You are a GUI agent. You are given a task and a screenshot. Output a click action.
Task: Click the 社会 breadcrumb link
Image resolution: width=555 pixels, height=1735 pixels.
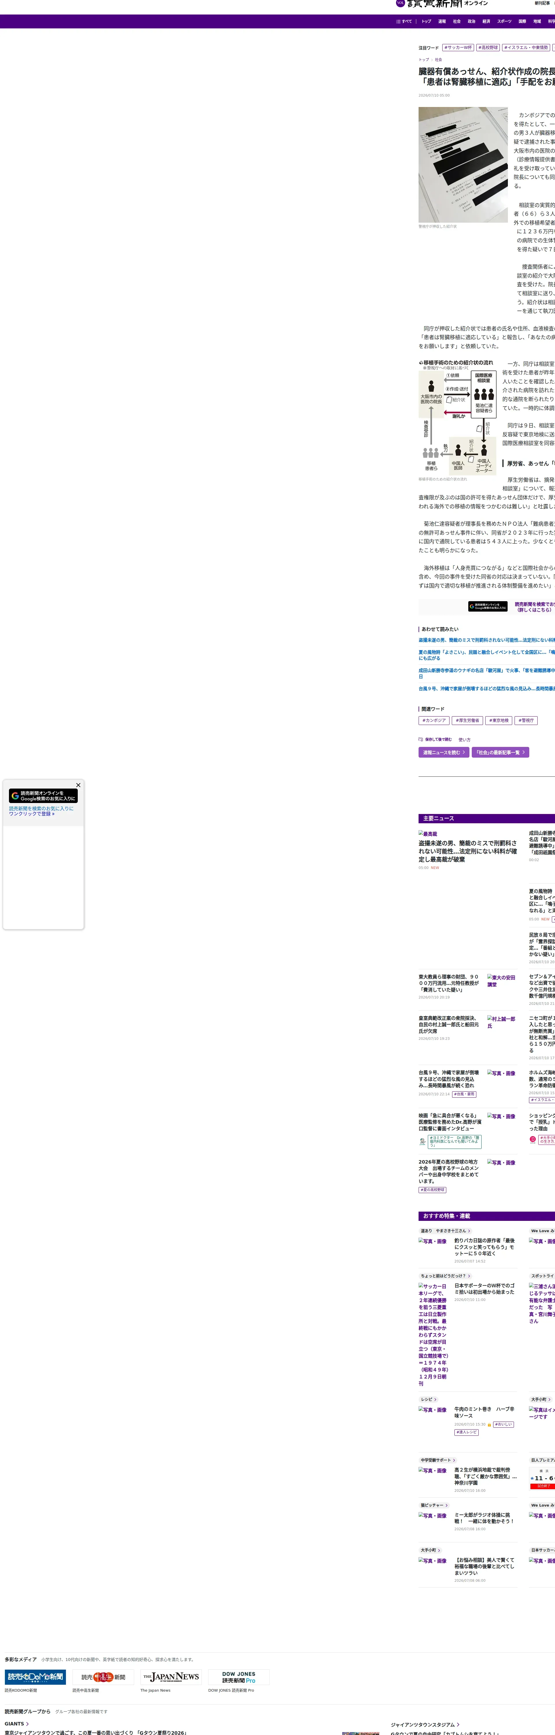439,60
